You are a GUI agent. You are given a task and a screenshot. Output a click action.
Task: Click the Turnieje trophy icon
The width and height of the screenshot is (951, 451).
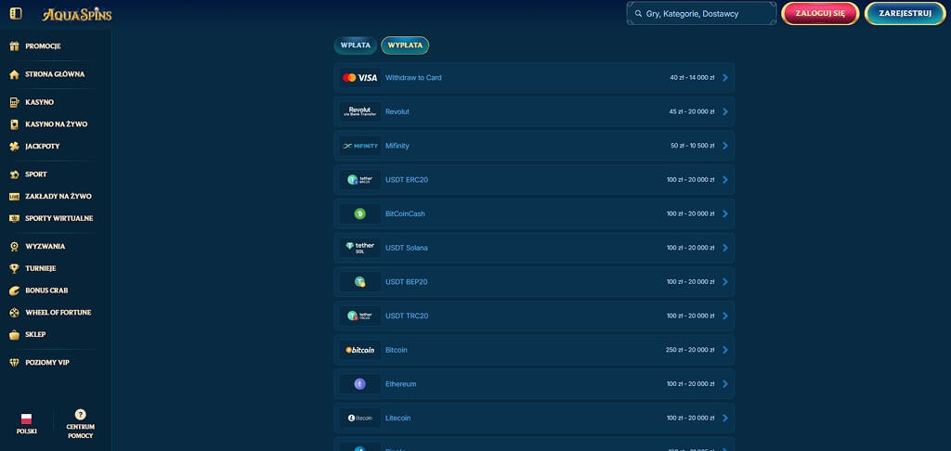pos(15,268)
